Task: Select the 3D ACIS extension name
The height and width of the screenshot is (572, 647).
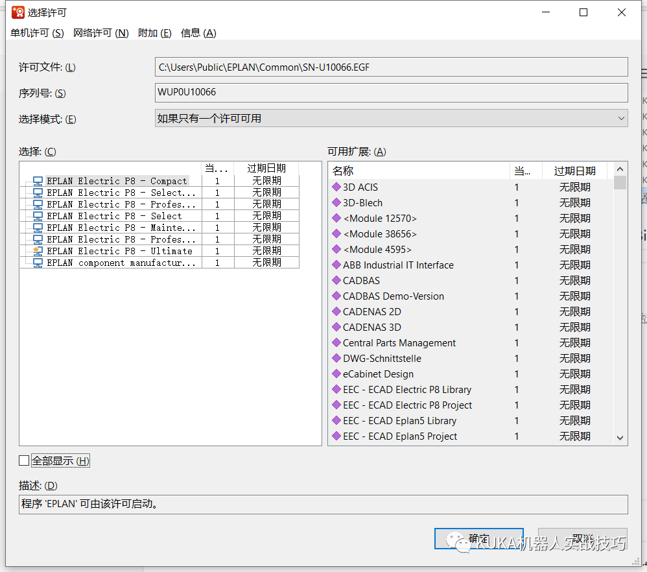Action: (x=360, y=187)
